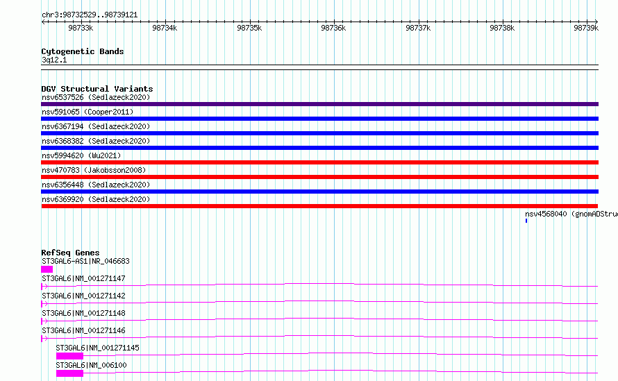Open ST3GAL6|NM_001271142 transcript label
Image resolution: width=618 pixels, height=381 pixels.
[83, 296]
